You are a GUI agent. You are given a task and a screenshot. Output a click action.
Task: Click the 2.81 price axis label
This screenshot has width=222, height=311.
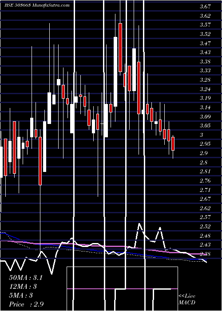pyautogui.click(x=205, y=171)
